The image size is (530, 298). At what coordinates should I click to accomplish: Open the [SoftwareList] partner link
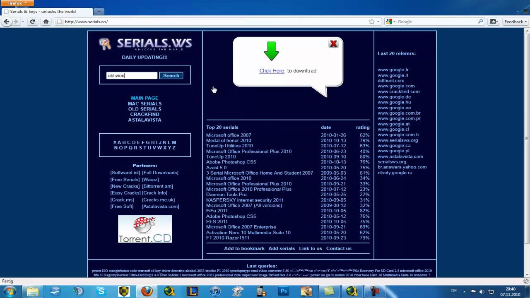(125, 173)
